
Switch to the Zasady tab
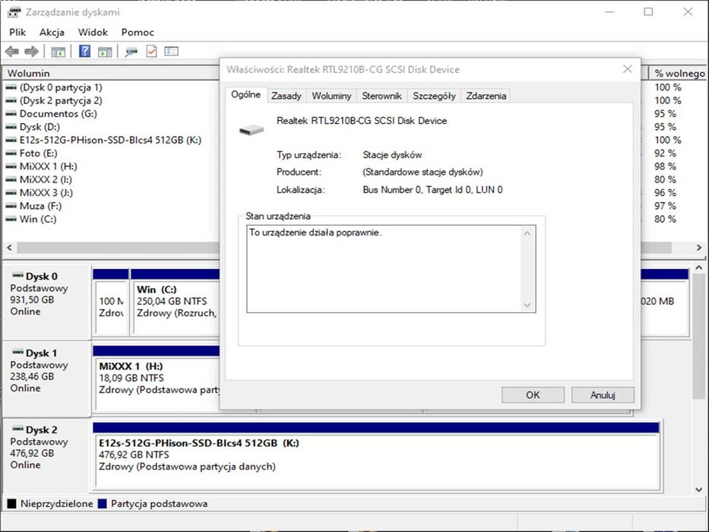pyautogui.click(x=286, y=96)
